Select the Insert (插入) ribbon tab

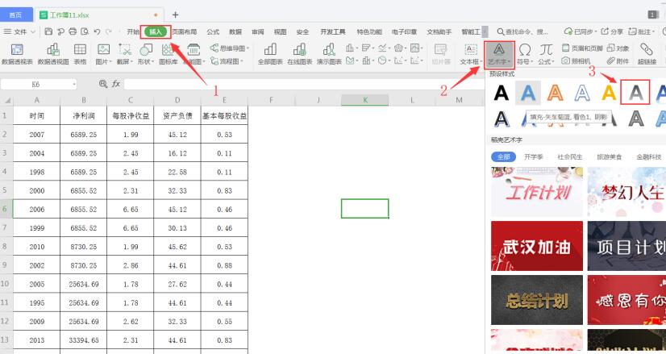156,31
